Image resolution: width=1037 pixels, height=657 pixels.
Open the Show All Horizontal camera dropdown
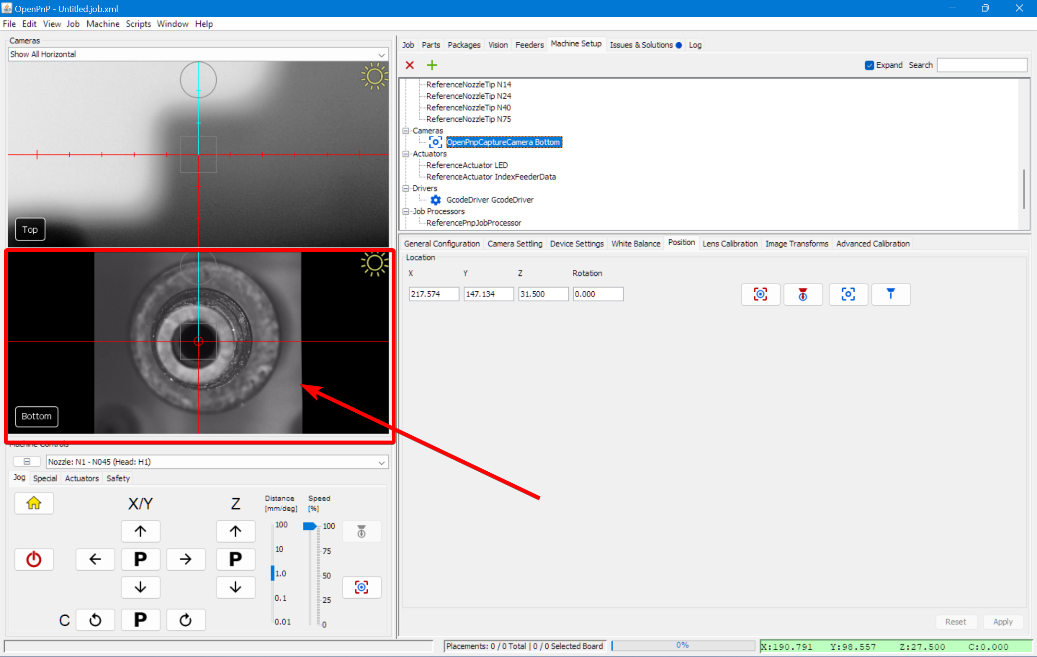[381, 55]
